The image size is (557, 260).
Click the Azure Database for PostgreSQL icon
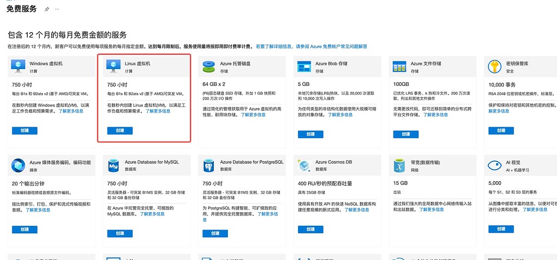pos(208,165)
